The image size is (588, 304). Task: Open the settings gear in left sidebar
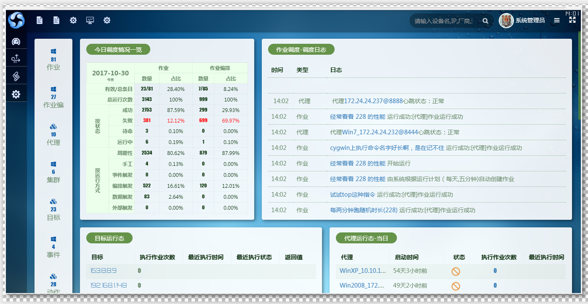[16, 94]
